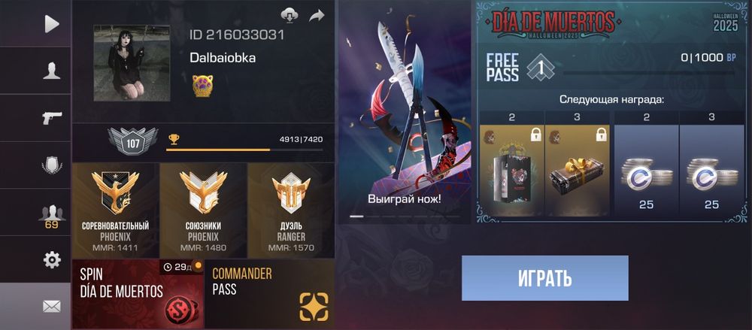Open the mail envelope icon
752x330 pixels.
52,306
